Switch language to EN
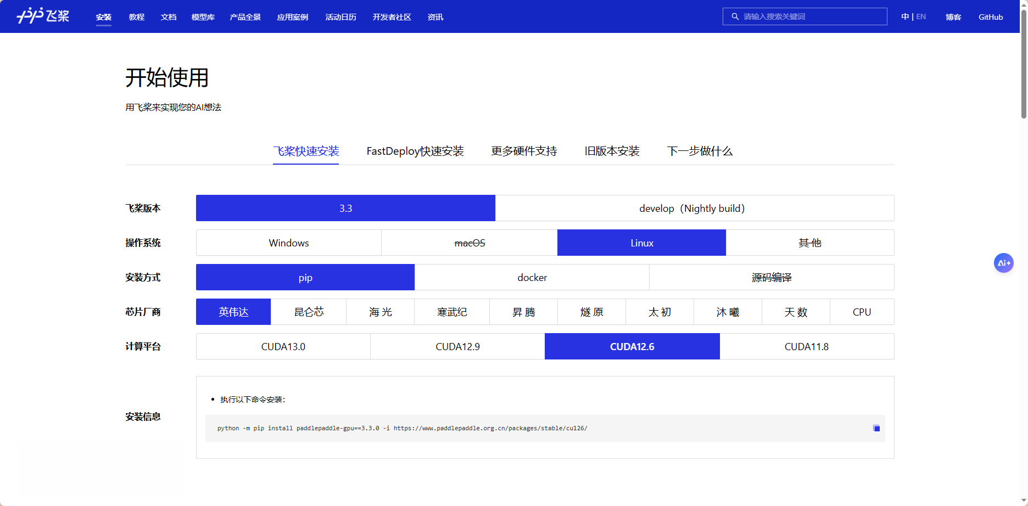Viewport: 1028px width, 506px height. click(x=921, y=16)
